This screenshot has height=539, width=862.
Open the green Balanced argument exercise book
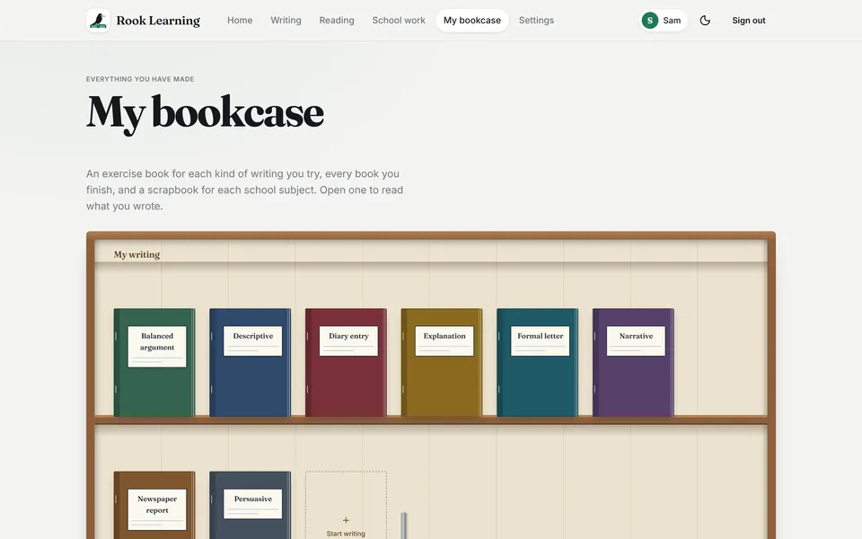[x=154, y=362]
